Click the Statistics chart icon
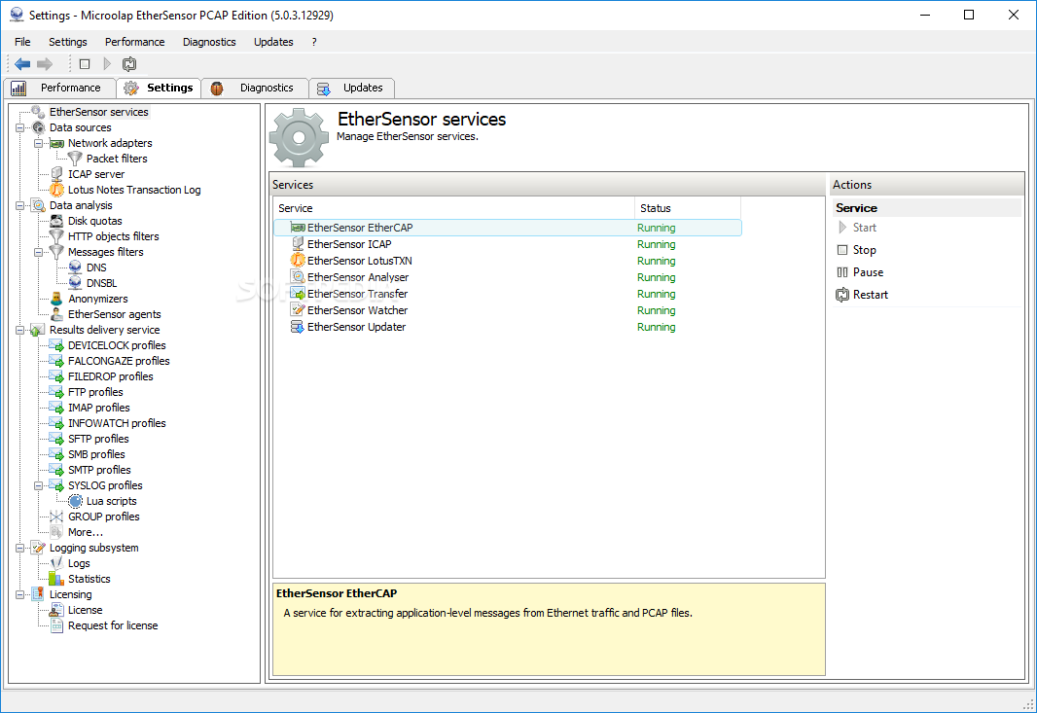 click(x=56, y=579)
